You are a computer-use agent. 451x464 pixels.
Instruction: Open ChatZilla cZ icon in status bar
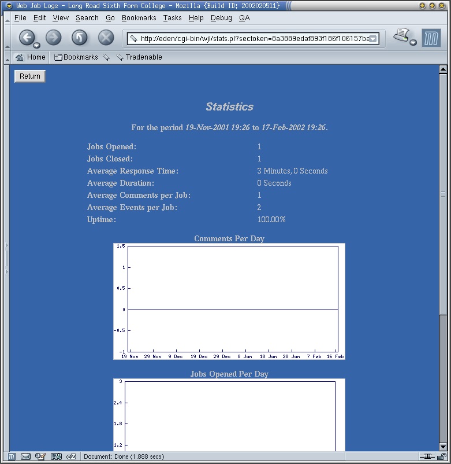[71, 456]
